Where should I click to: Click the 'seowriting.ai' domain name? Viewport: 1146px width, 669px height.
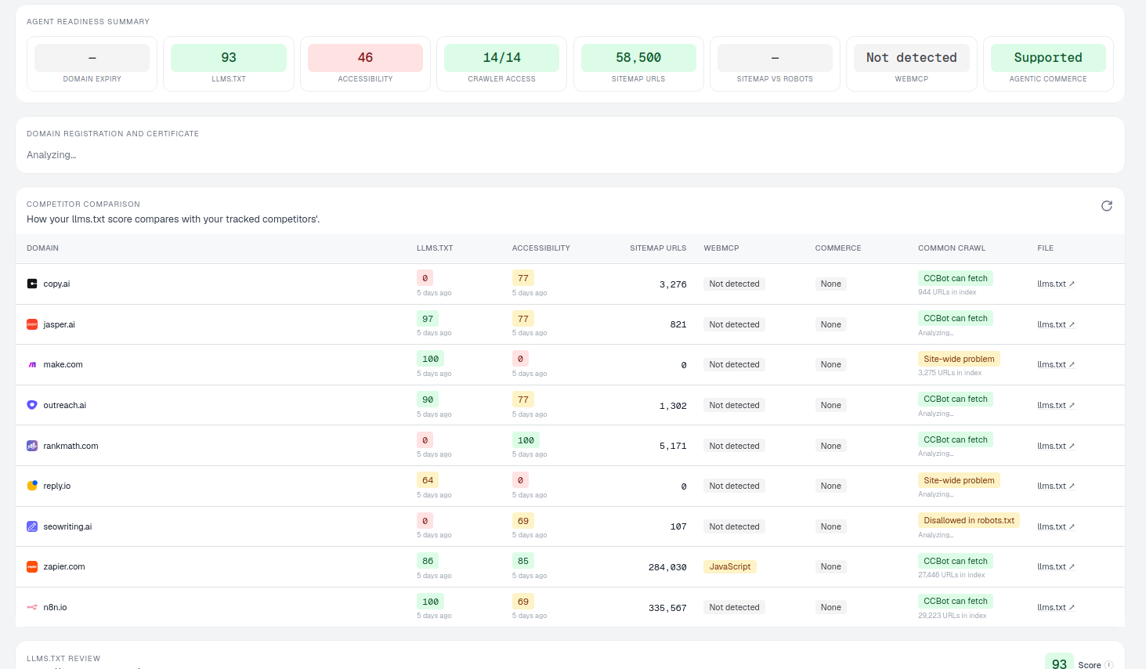67,526
